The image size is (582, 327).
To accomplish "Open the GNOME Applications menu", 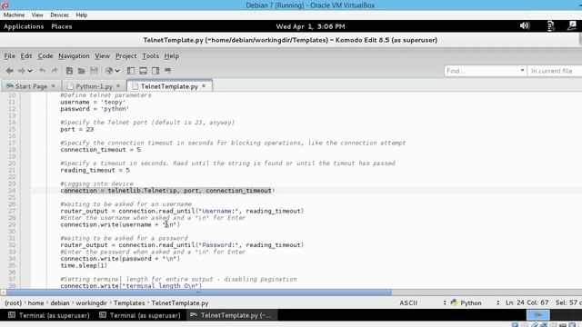I will coord(24,26).
